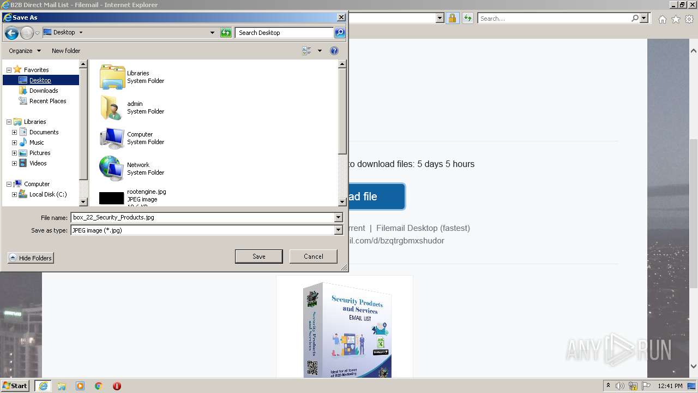
Task: Click Hide Folders button
Action: pos(31,258)
